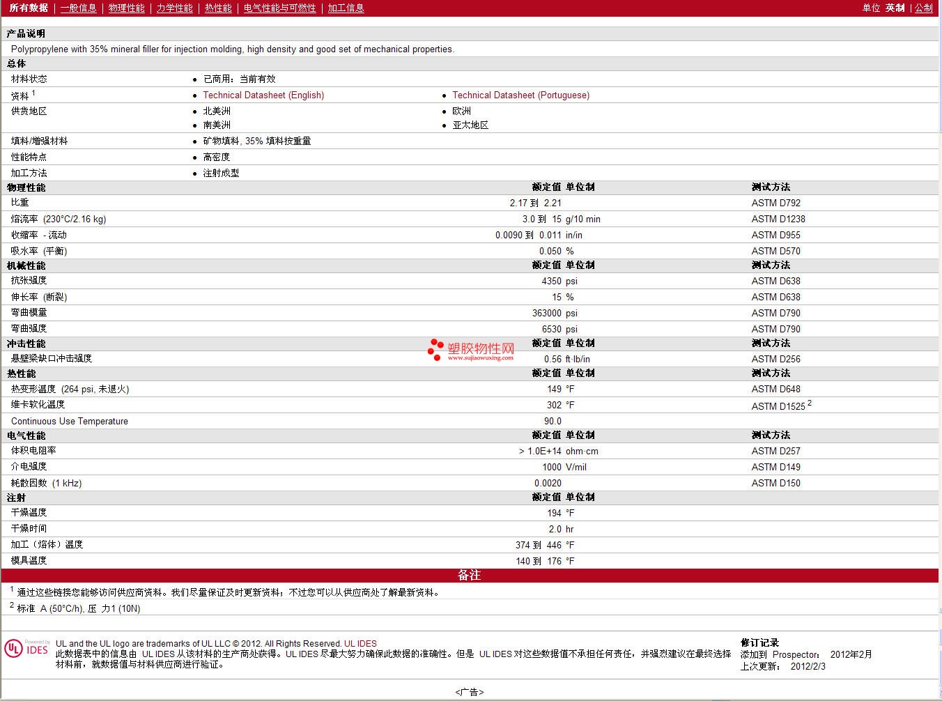
Task: Select the 体积电阻率 value > 1.0E+14
Action: [x=540, y=451]
